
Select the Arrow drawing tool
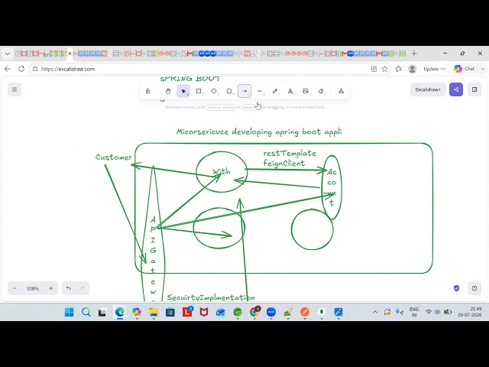[244, 91]
